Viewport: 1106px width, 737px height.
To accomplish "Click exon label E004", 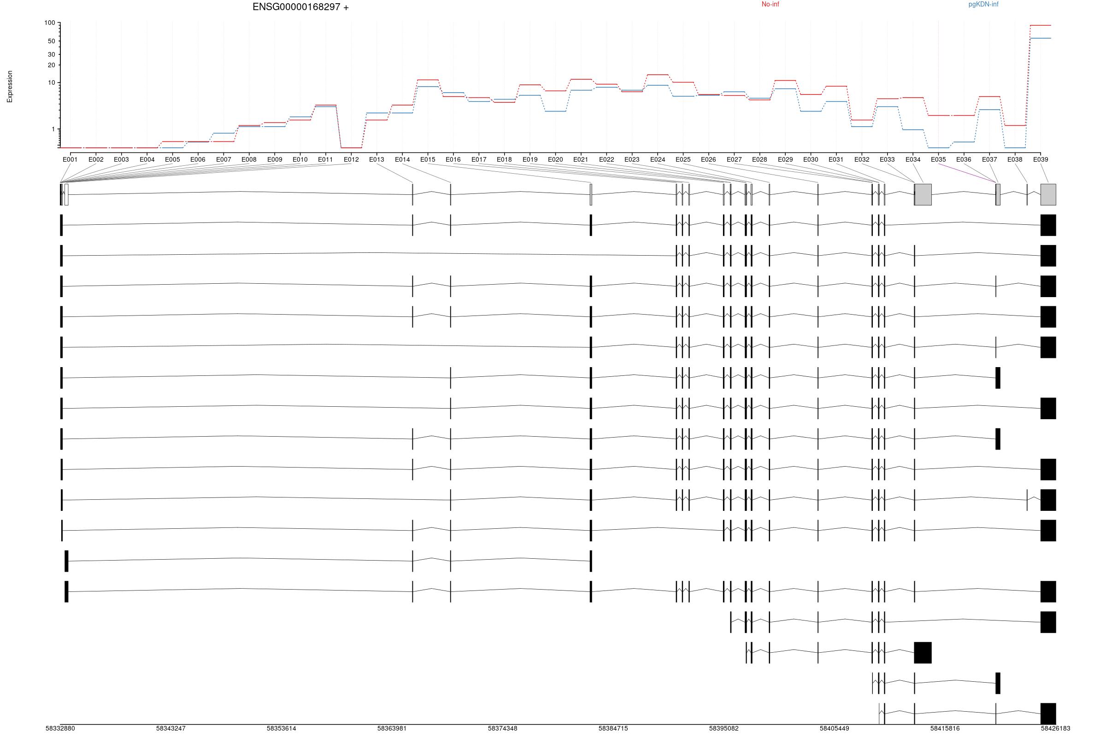I will pyautogui.click(x=147, y=159).
